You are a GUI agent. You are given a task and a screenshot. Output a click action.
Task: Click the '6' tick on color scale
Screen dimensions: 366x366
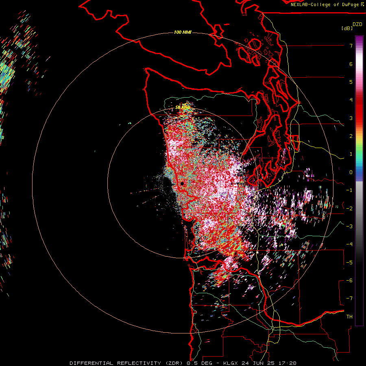[x=351, y=64]
